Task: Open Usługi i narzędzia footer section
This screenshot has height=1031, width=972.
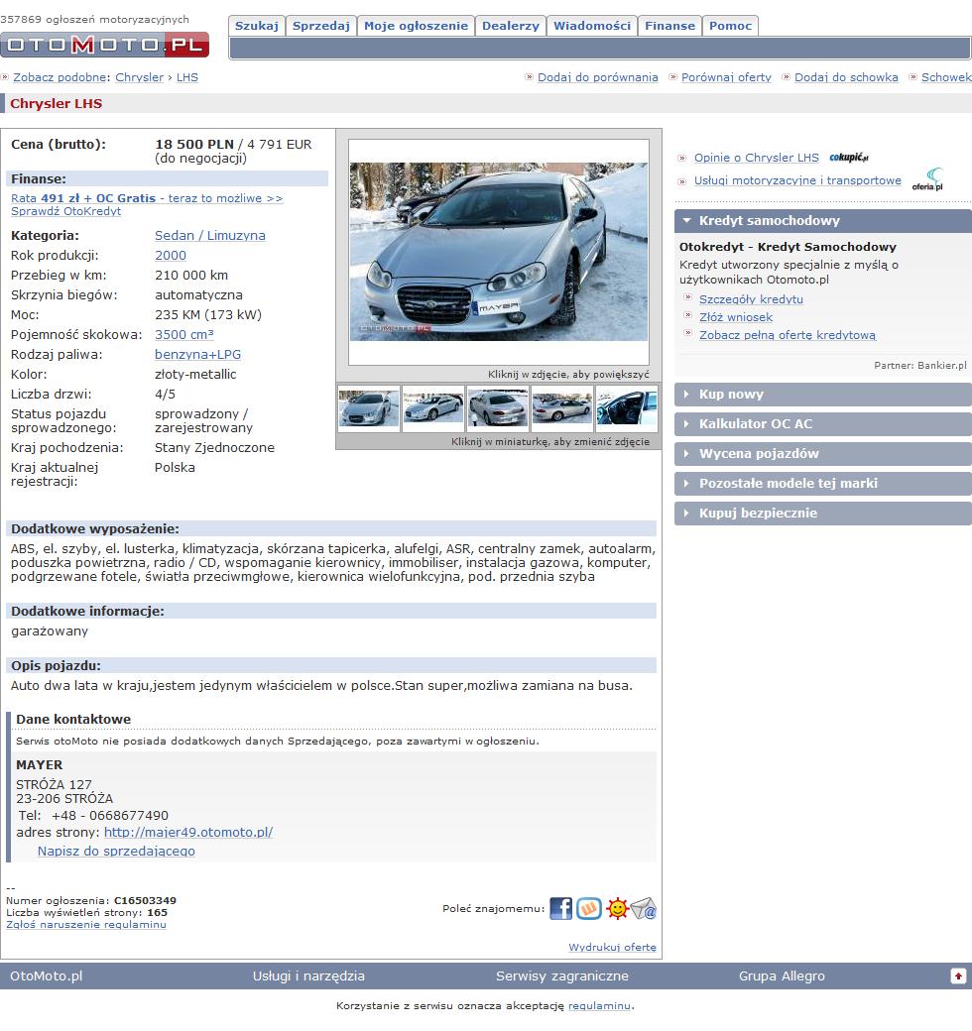Action: [x=308, y=976]
